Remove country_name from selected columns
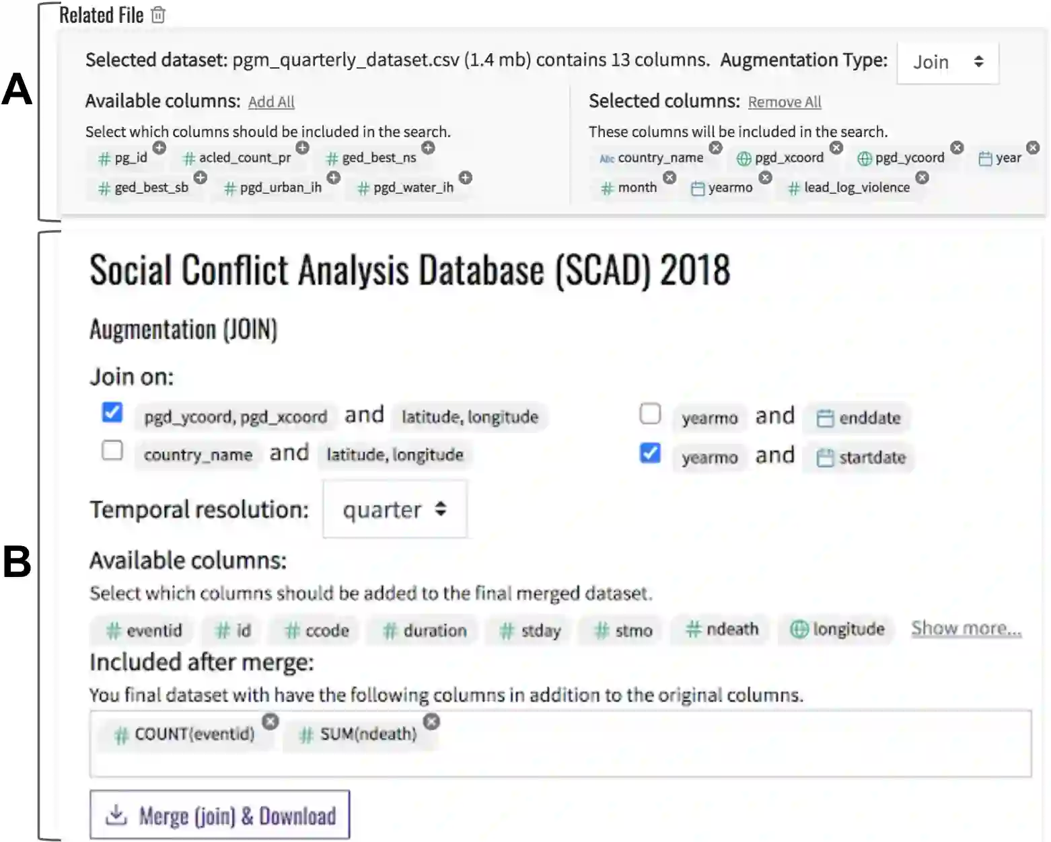Screen dimensions: 1051x842 click(x=715, y=147)
